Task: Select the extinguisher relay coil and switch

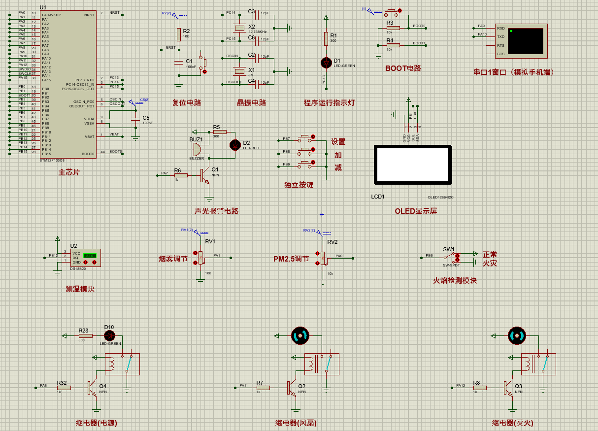Action: pyautogui.click(x=538, y=365)
